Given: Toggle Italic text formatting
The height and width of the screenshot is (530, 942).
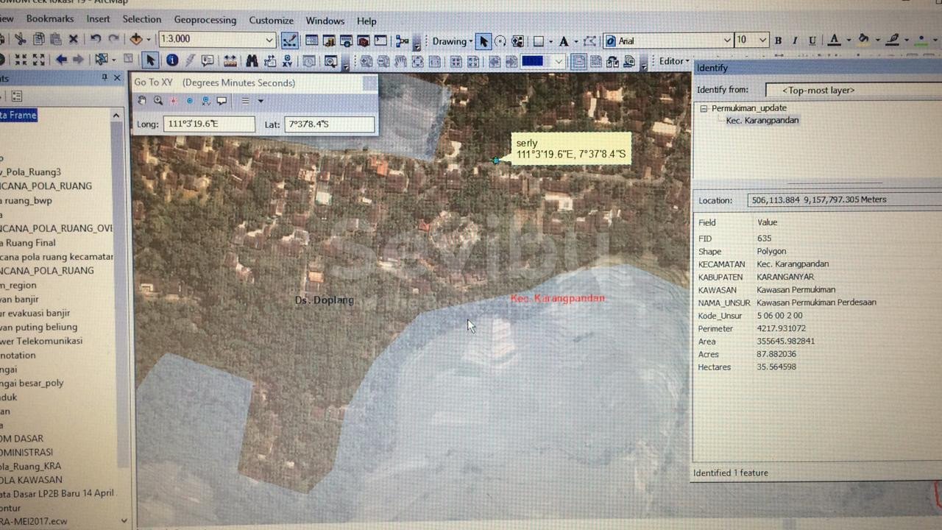Looking at the screenshot, I should tap(795, 41).
